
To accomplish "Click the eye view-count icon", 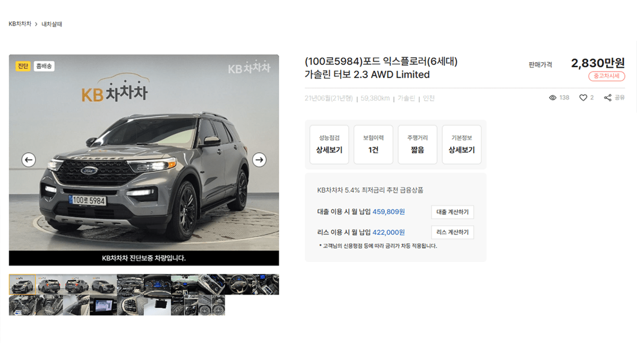I will (x=553, y=98).
